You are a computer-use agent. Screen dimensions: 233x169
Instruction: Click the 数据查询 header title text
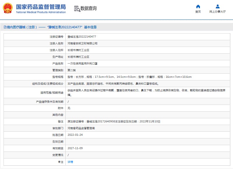[89, 9]
